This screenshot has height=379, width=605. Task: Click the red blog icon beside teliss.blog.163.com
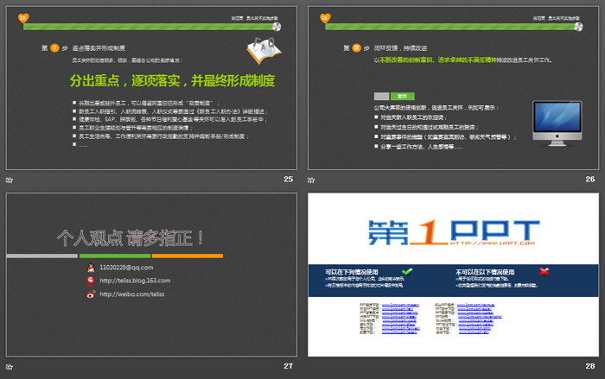tap(91, 281)
